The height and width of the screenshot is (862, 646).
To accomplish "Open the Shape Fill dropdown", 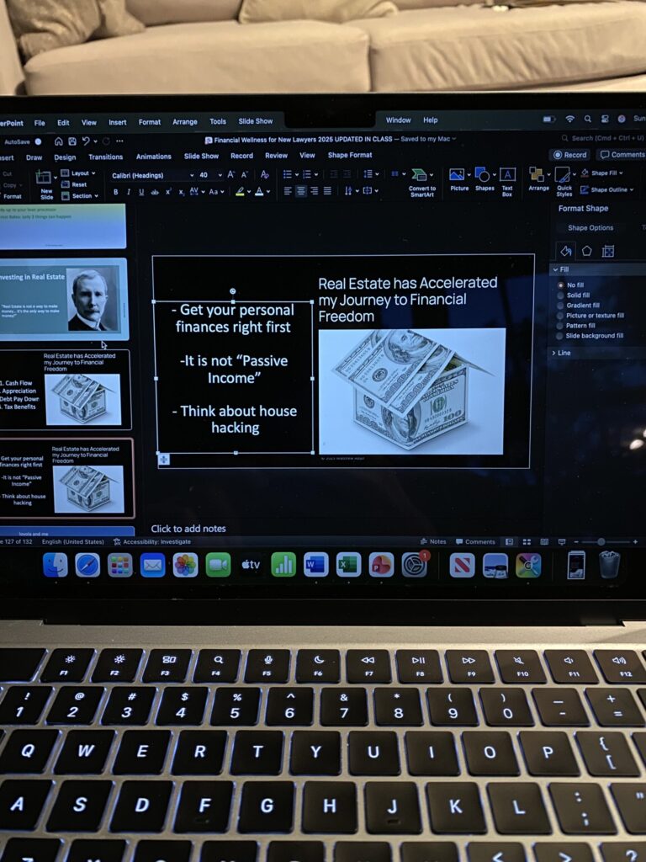I will point(602,173).
